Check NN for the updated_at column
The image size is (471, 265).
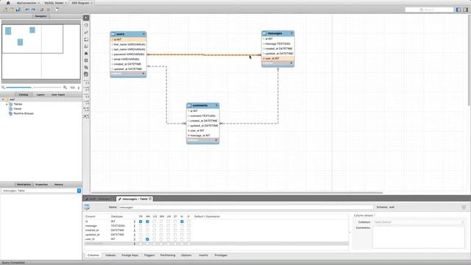147,235
